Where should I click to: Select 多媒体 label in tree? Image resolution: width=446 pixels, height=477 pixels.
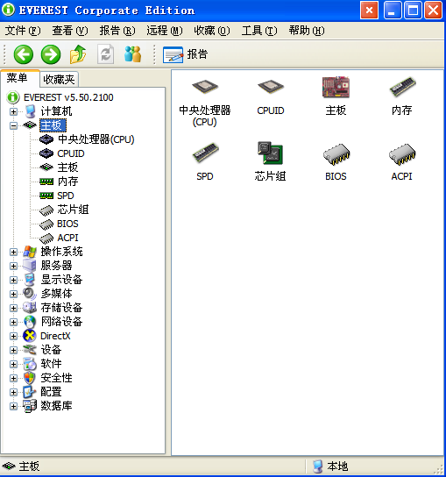point(57,294)
